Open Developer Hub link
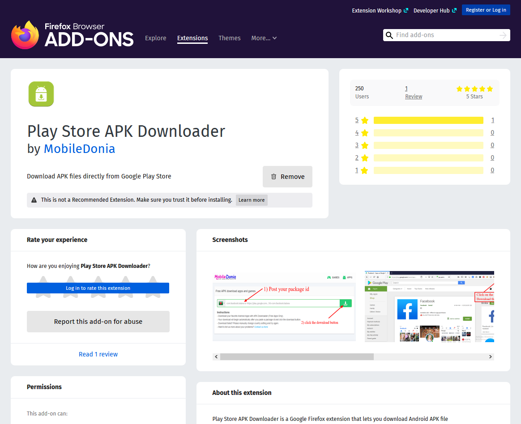 point(435,11)
